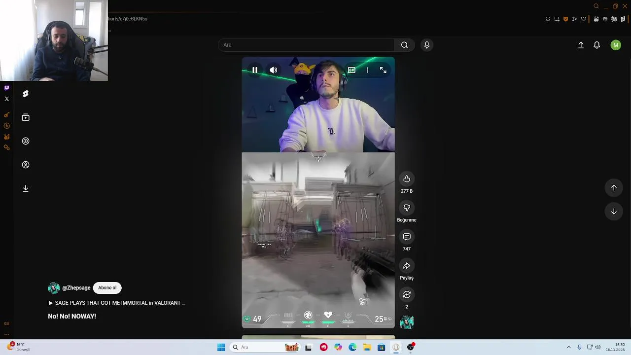Viewport: 631px width, 355px height.
Task: Click the @Zhepsage channel avatar
Action: tap(54, 288)
